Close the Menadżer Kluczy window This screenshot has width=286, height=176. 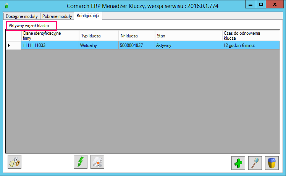point(275,4)
